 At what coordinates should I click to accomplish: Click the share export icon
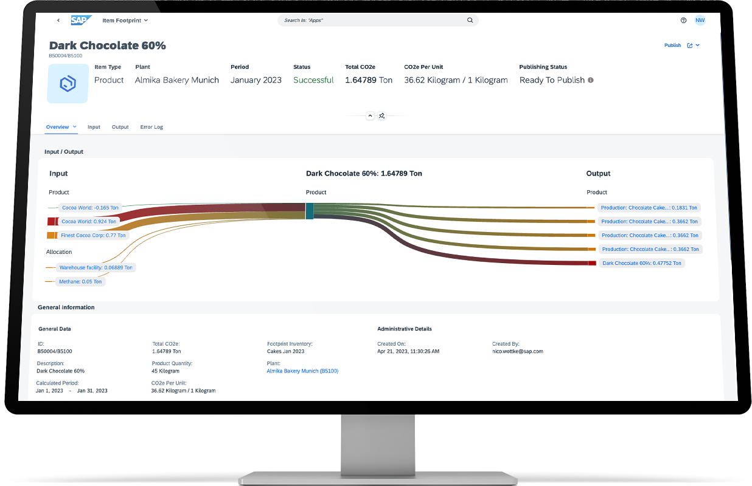click(x=690, y=46)
